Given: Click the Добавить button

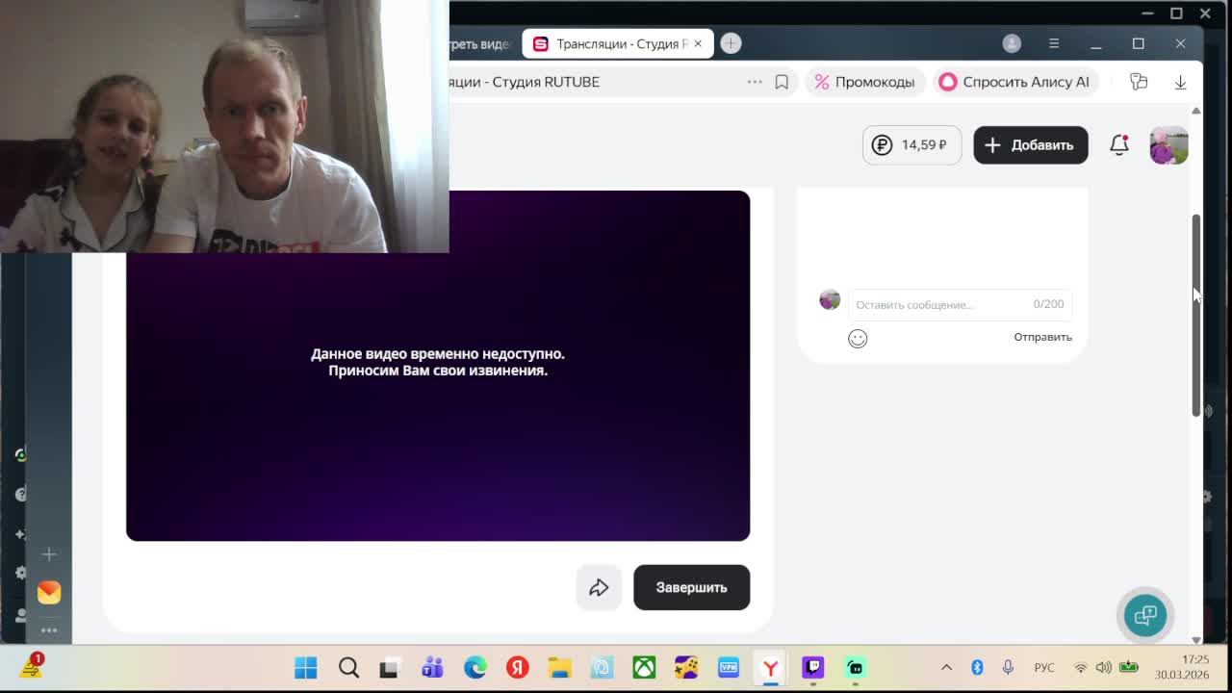Looking at the screenshot, I should [x=1031, y=145].
